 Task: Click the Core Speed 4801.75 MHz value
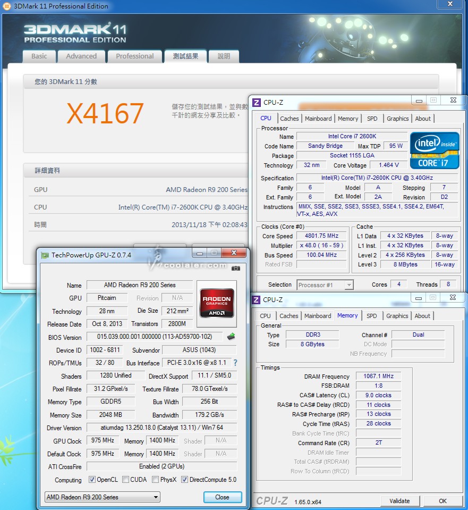pyautogui.click(x=321, y=236)
